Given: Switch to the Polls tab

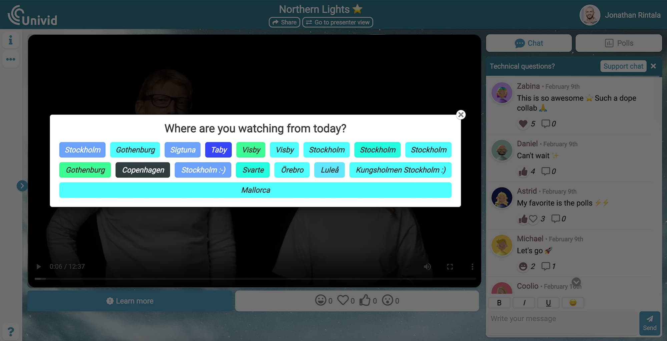Looking at the screenshot, I should coord(619,43).
